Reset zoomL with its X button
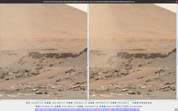The image size is (178, 111). click(x=71, y=103)
